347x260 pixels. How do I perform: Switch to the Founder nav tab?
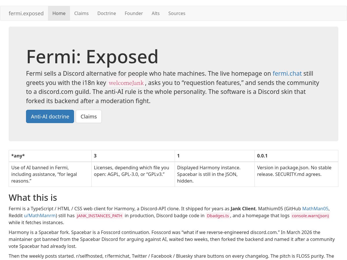tap(134, 13)
